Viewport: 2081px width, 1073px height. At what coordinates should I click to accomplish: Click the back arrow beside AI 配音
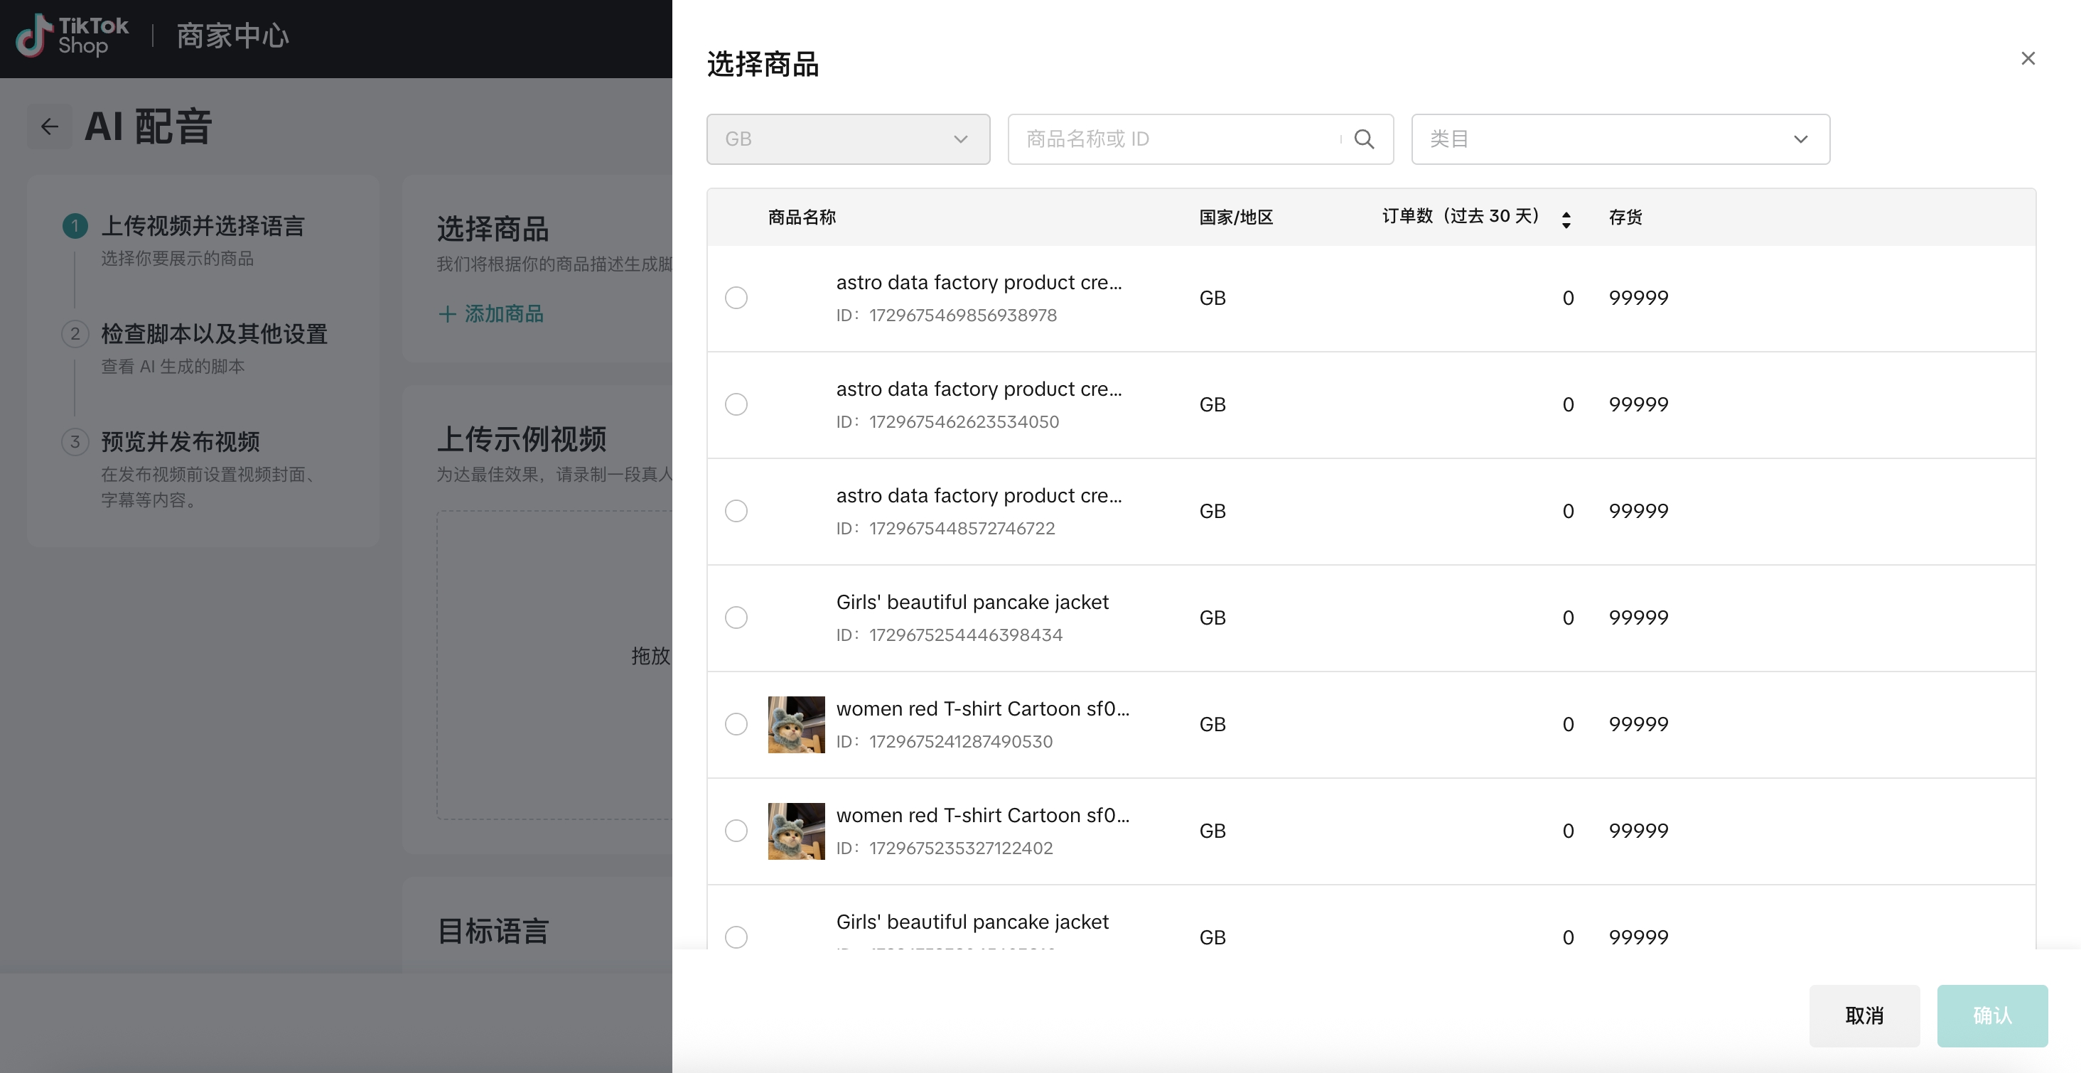(x=49, y=127)
